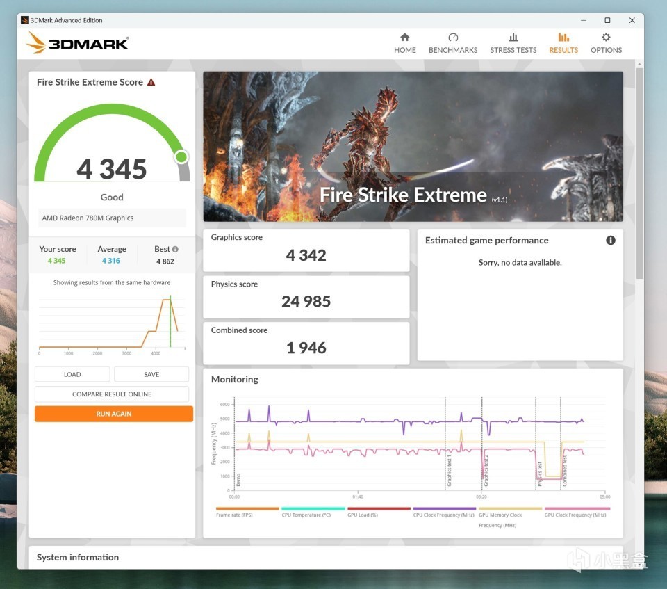Click the orange RUN AGAIN button

(x=113, y=414)
